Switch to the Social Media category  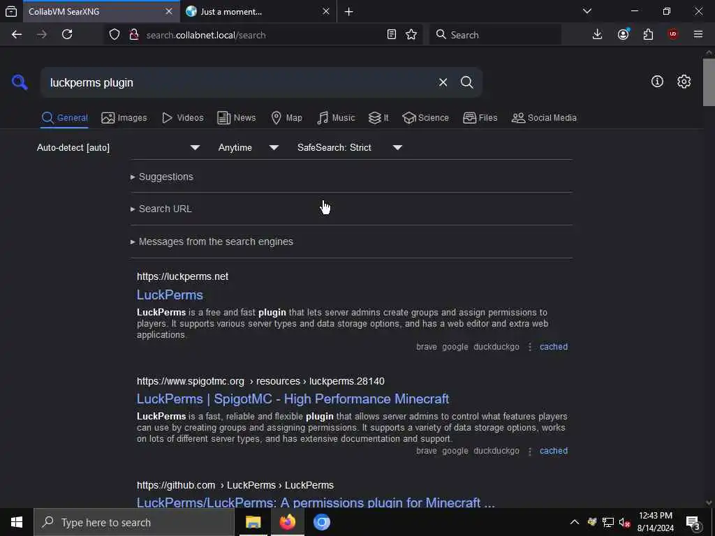[544, 118]
